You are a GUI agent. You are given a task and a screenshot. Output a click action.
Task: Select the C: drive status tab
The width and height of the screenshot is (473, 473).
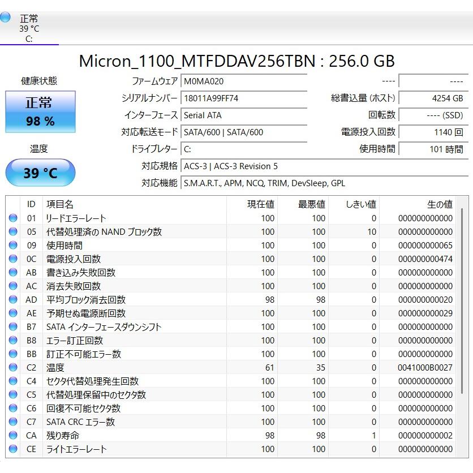(x=29, y=28)
